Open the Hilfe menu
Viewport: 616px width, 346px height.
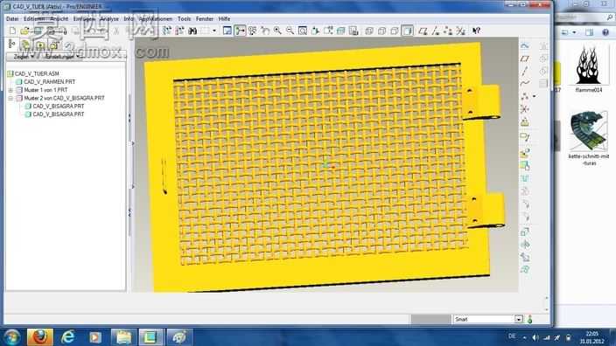(x=224, y=19)
